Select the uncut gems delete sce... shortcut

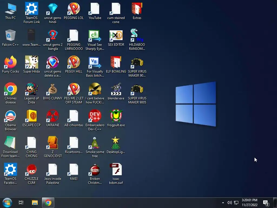[53, 67]
